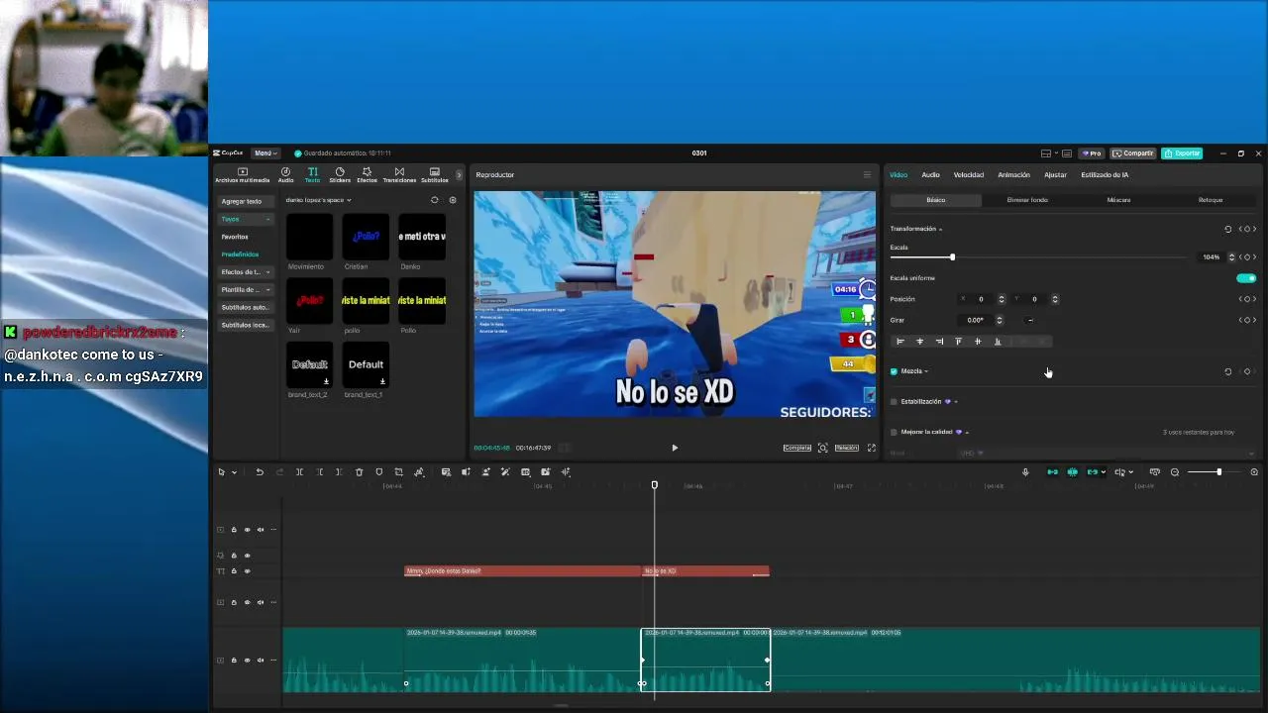This screenshot has width=1268, height=713.
Task: Open more options for main video track
Action: (273, 661)
